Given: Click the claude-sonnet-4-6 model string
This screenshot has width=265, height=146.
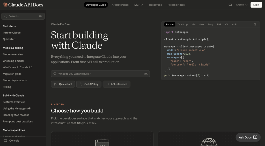Looking at the screenshot, I should click(x=191, y=50).
